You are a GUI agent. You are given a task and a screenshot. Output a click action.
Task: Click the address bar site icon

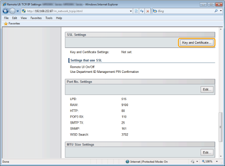tap(24, 11)
